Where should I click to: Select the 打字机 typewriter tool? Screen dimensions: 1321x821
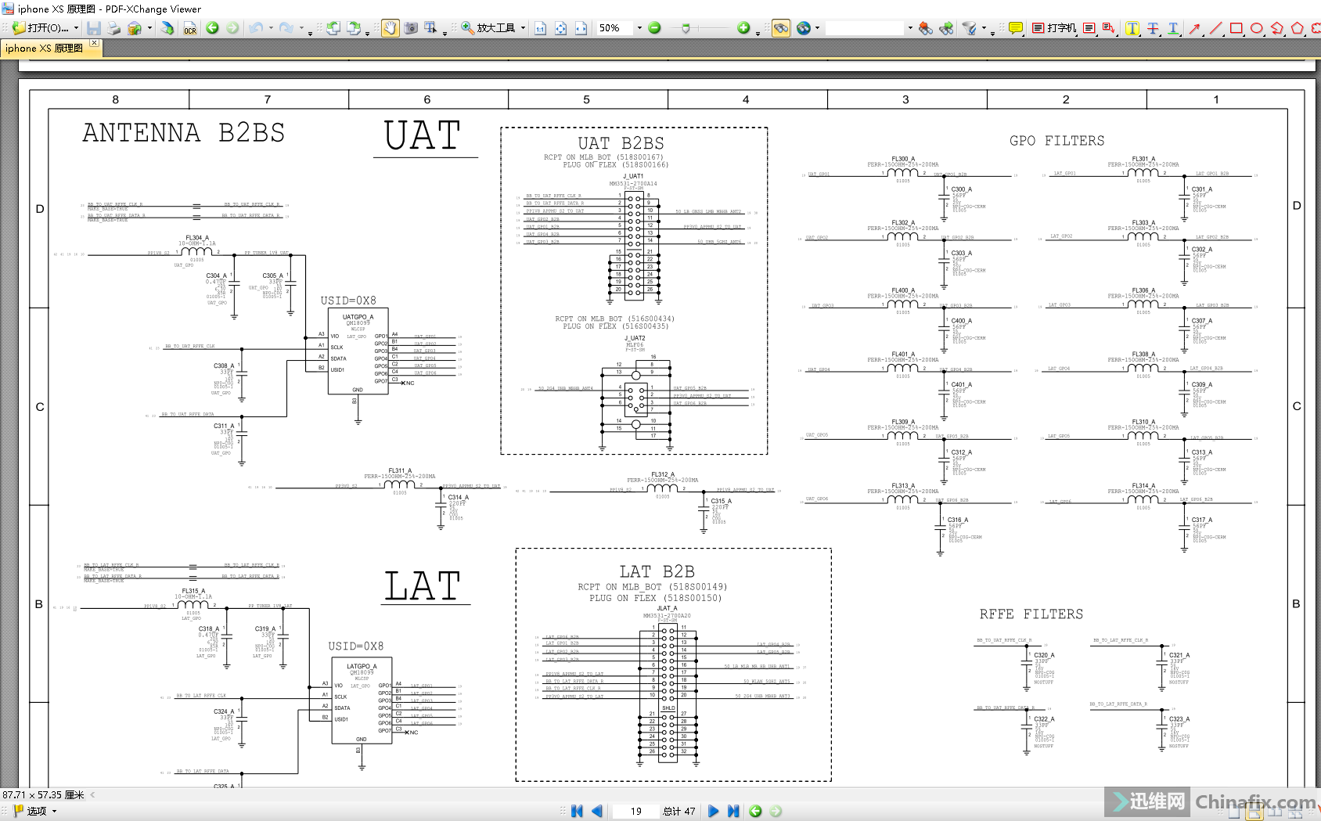click(x=1053, y=28)
